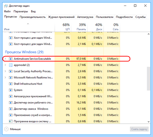Click Antimalware Service Executable process icon

pyautogui.click(x=11, y=59)
